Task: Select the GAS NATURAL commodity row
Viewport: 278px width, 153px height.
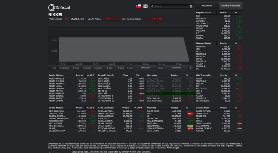Action: point(219,126)
